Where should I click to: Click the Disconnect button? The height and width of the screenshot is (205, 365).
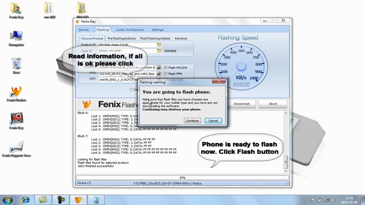[242, 104]
